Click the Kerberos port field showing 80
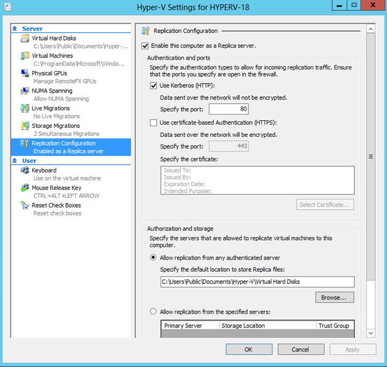The height and width of the screenshot is (367, 387). [x=229, y=109]
